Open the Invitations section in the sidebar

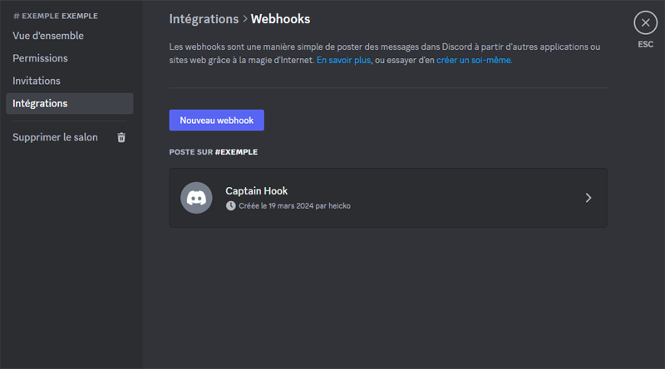tap(37, 81)
